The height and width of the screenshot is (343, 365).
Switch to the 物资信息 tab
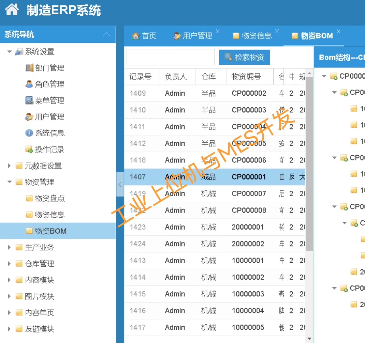(x=252, y=36)
